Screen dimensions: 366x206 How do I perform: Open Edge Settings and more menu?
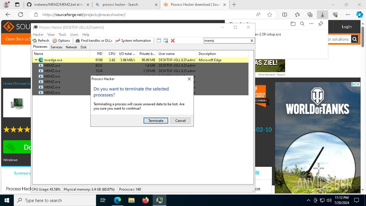click(x=348, y=15)
